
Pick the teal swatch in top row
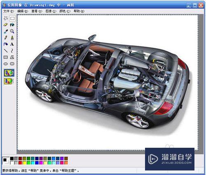(33, 158)
